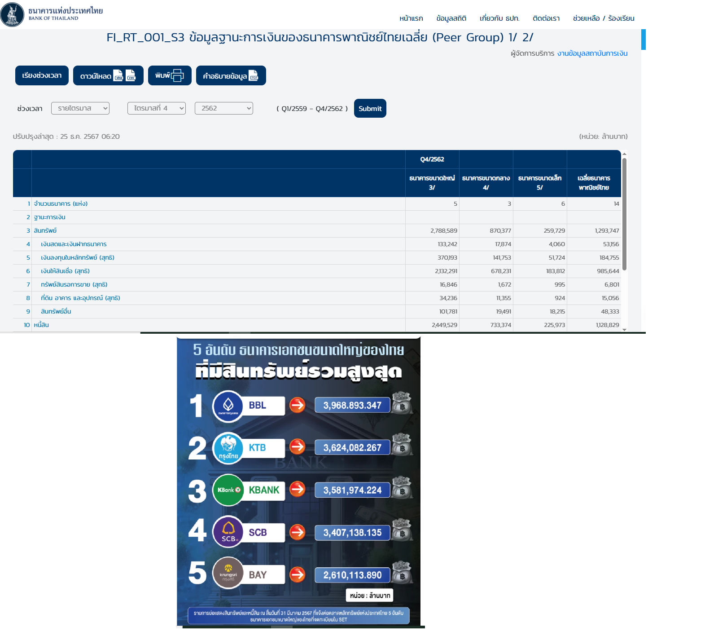Image resolution: width=718 pixels, height=636 pixels.
Task: Open the 2562 year dropdown
Action: [224, 108]
